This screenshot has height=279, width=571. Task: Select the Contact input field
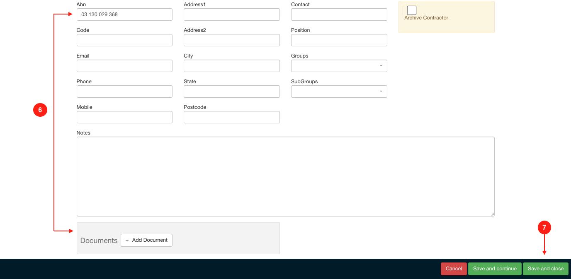339,14
